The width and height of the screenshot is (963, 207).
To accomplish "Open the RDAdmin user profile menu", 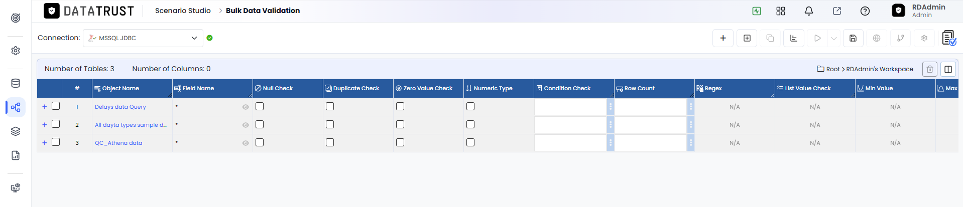I will point(919,11).
